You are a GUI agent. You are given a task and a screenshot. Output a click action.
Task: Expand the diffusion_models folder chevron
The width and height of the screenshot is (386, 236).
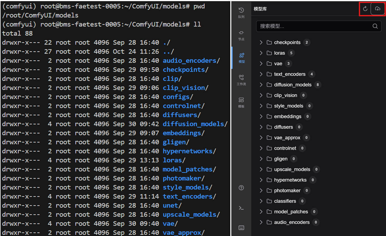[x=261, y=85]
